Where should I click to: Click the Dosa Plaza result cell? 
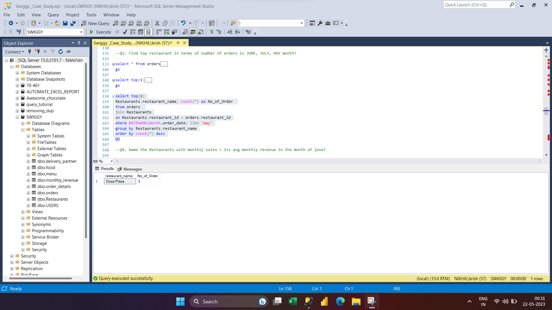click(x=120, y=181)
